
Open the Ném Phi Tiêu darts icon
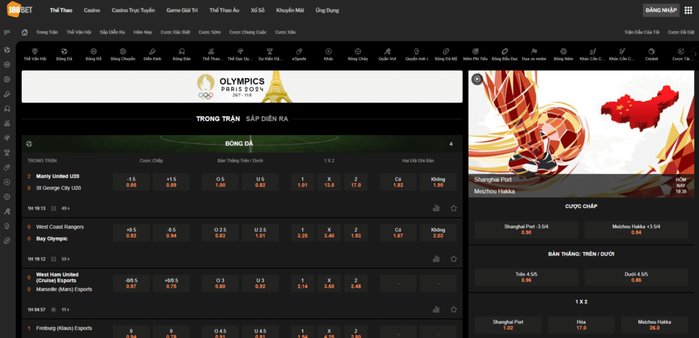tap(475, 55)
